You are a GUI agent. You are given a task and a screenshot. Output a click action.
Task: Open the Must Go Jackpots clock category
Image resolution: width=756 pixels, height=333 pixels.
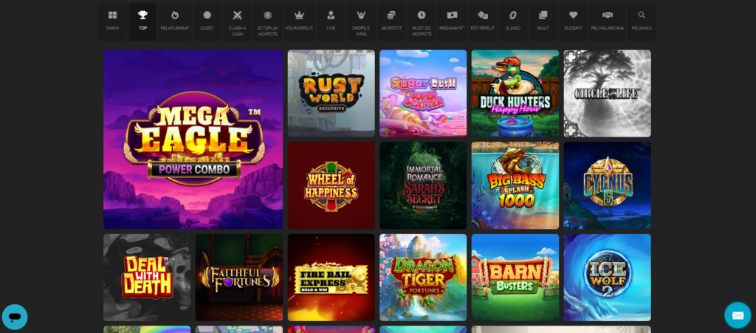point(421,21)
